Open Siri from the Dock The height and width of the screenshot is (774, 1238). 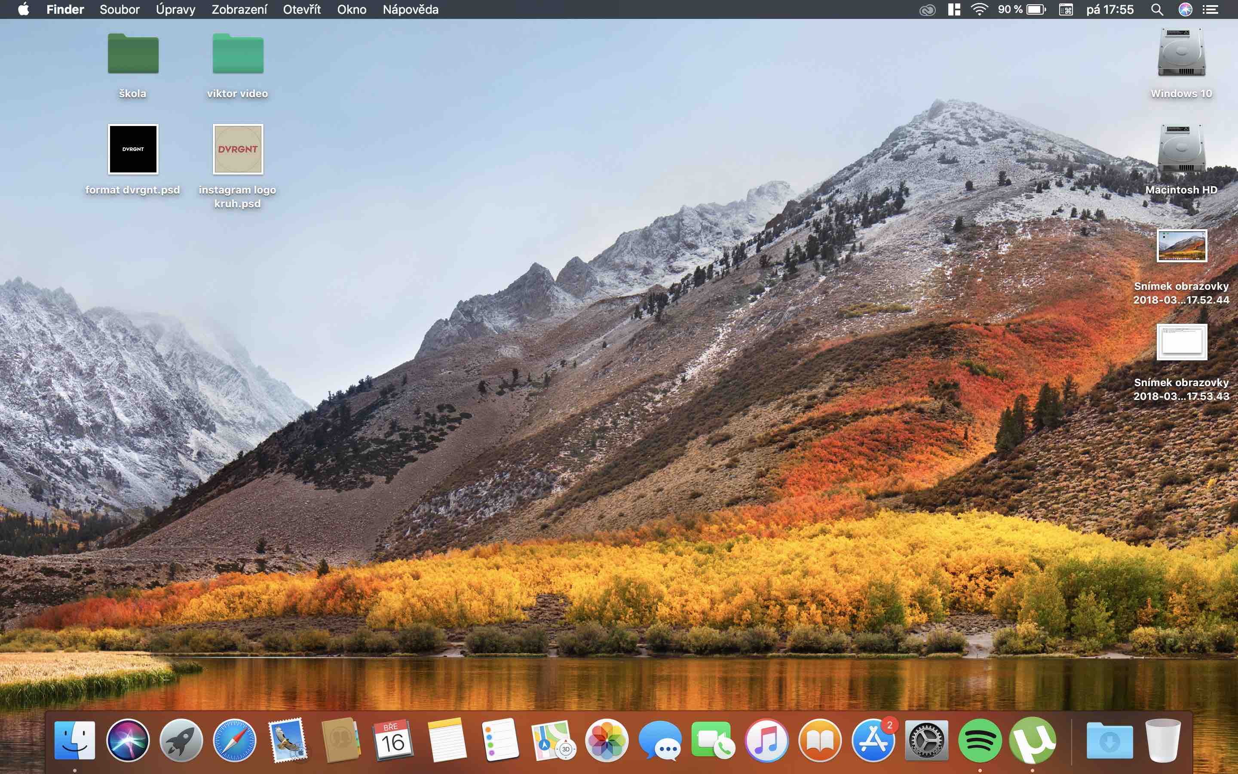(x=128, y=740)
